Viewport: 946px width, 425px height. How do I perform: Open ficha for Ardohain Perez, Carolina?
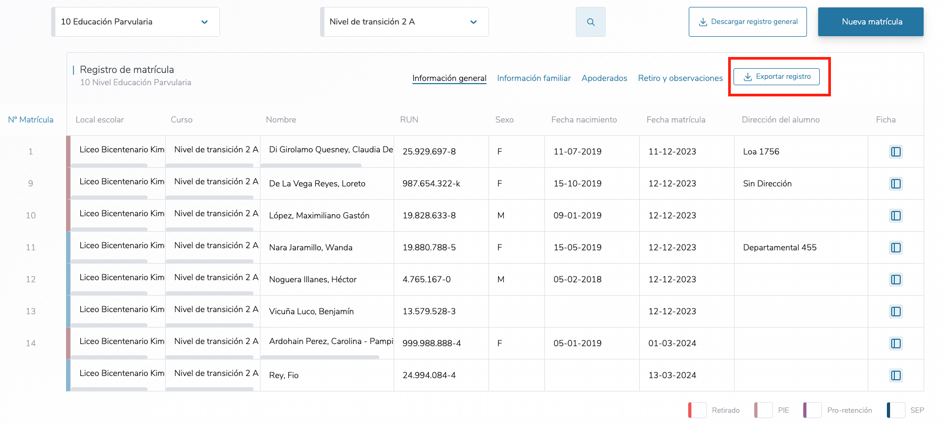coord(896,344)
